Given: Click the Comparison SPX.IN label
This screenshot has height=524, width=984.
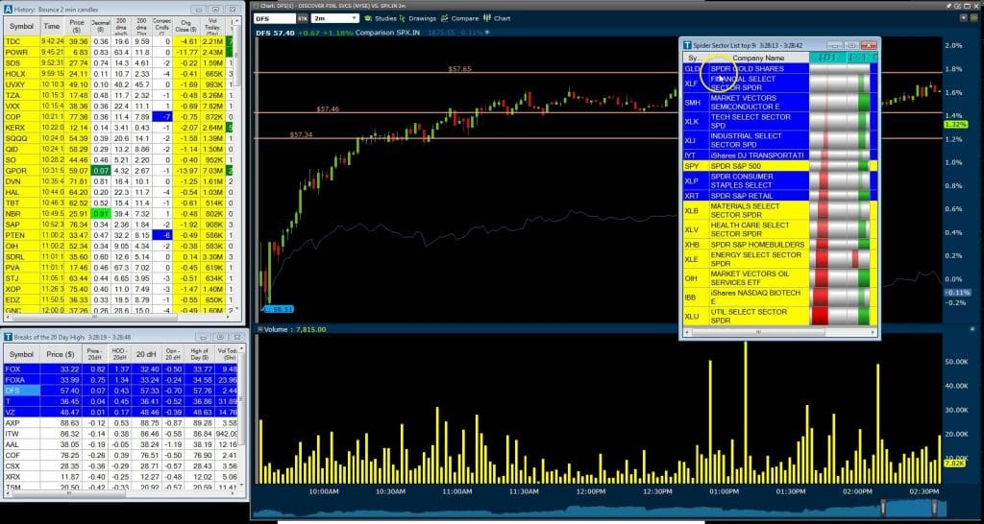Looking at the screenshot, I should [386, 32].
